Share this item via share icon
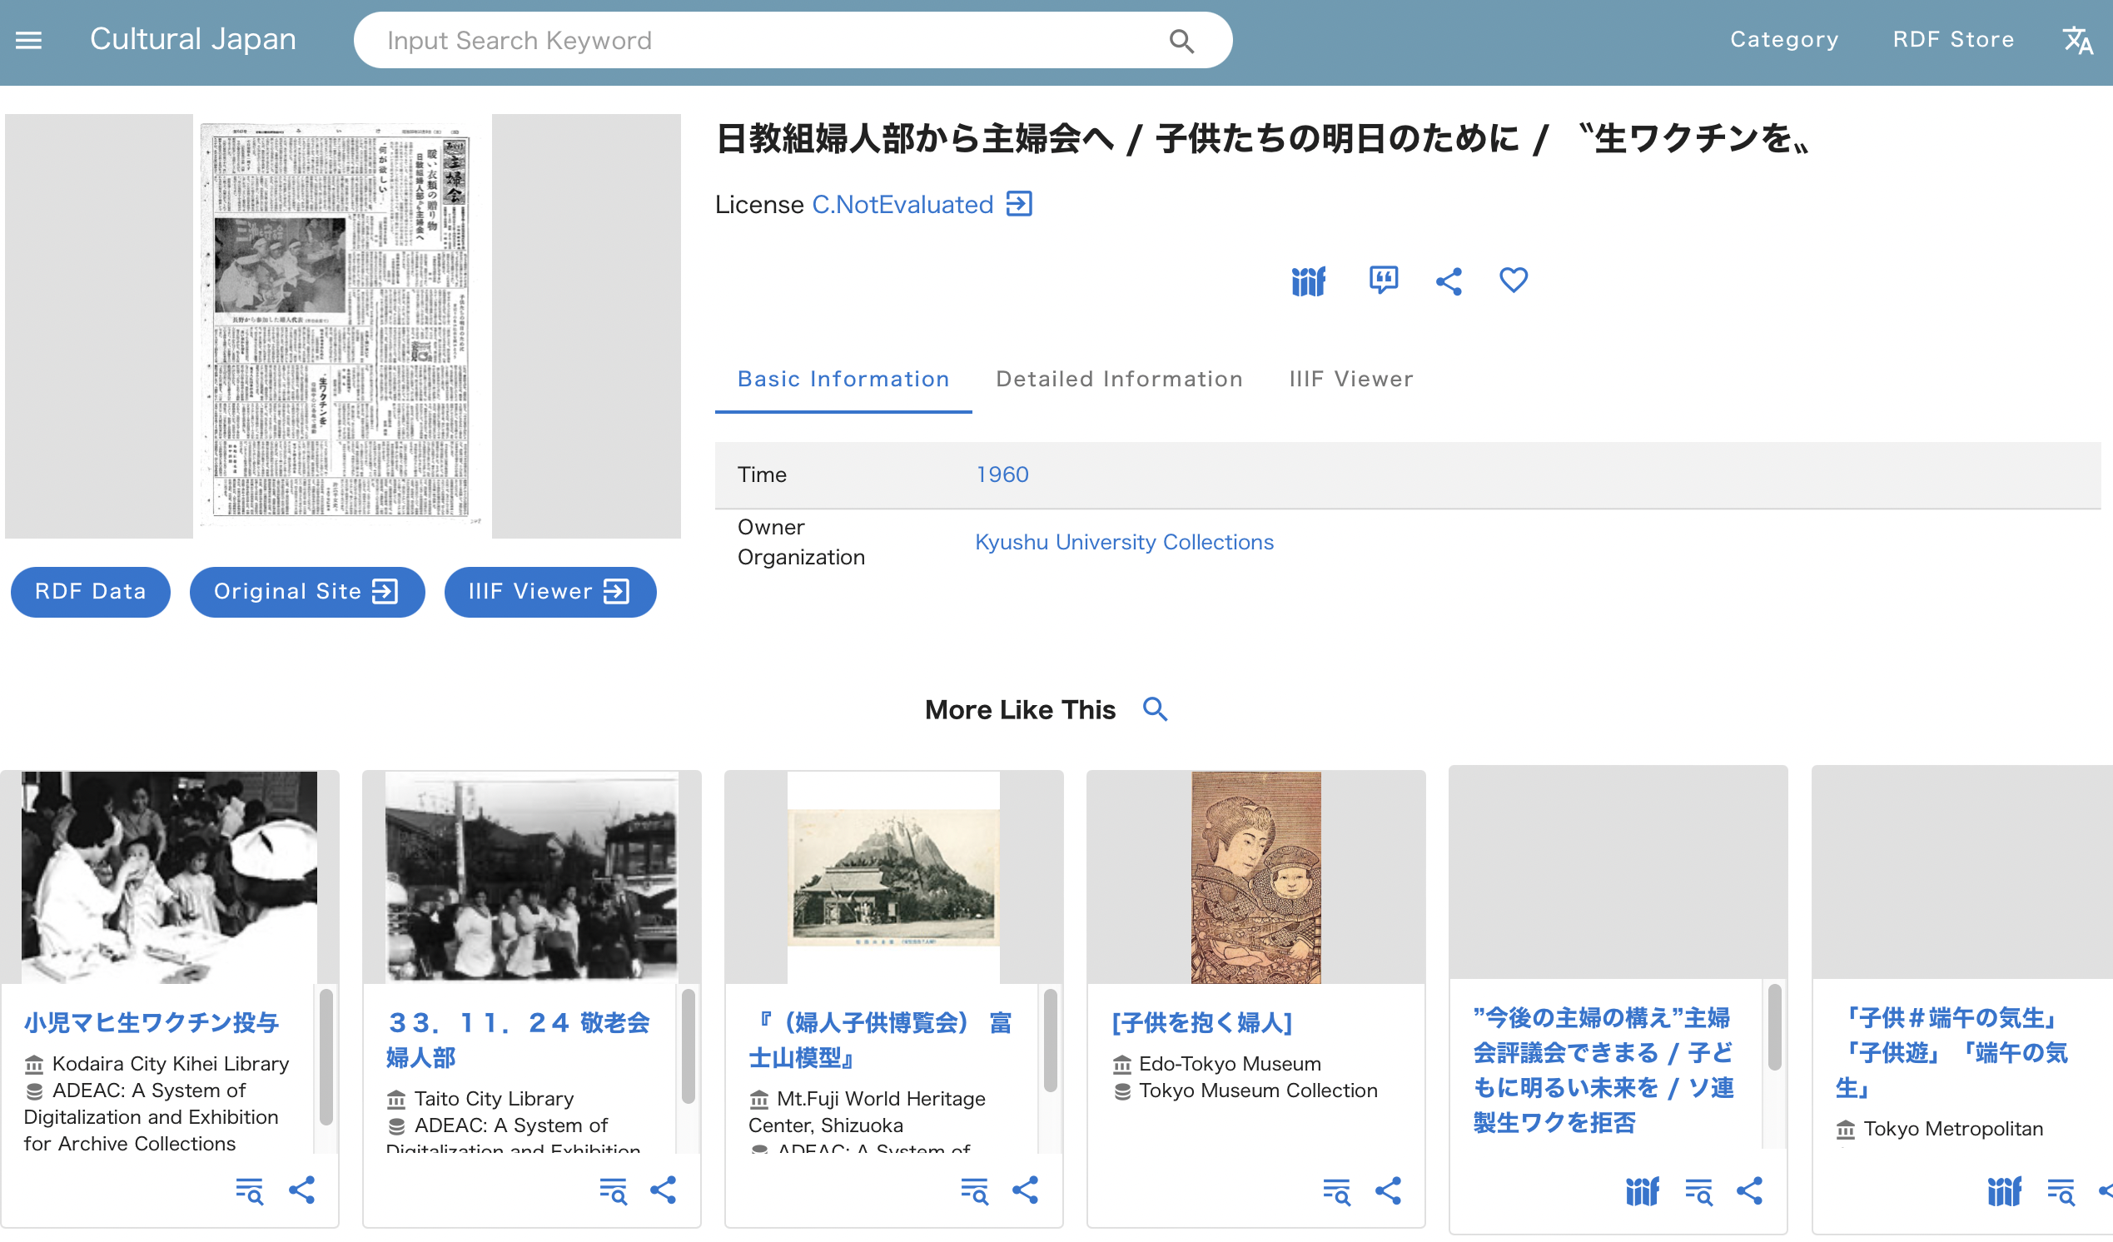Viewport: 2113px width, 1242px height. coord(1448,280)
